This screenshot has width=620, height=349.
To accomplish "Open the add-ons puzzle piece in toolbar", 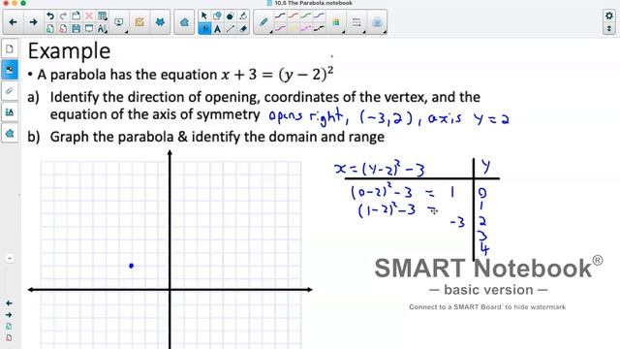I will tap(184, 22).
